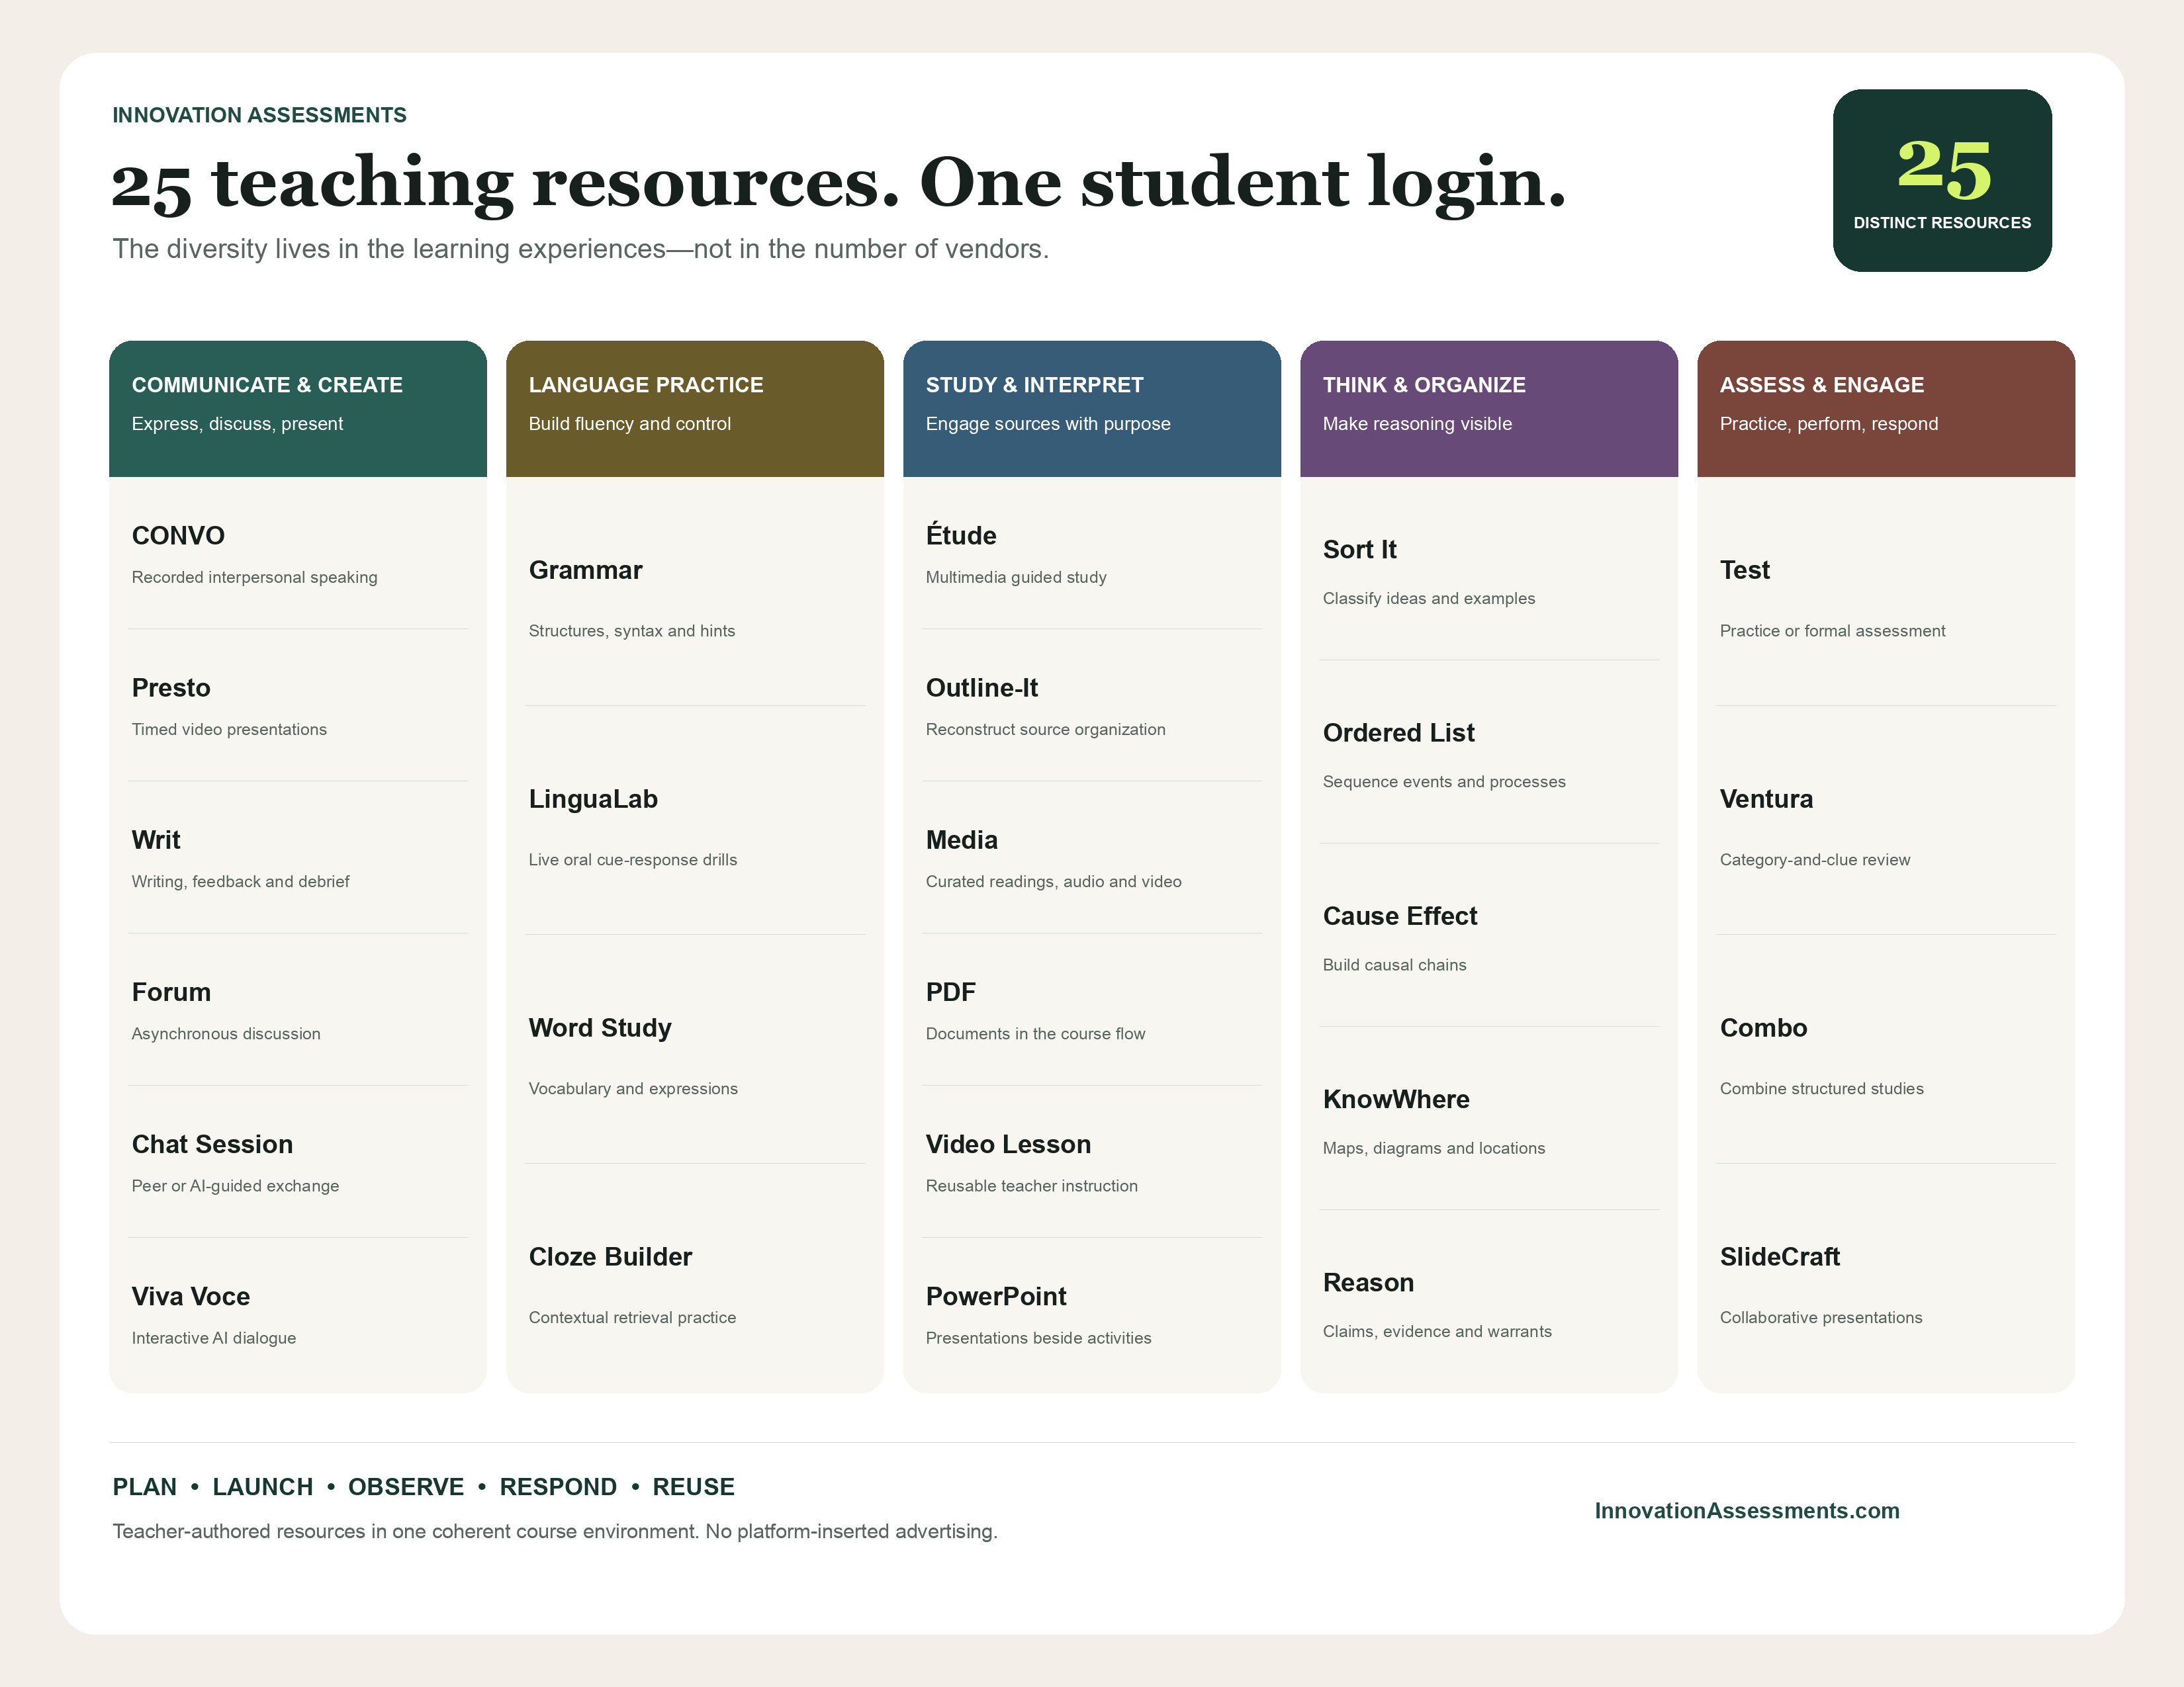Viewport: 2184px width, 1687px height.
Task: Click the LAUNCH step in the footer
Action: pos(262,1486)
